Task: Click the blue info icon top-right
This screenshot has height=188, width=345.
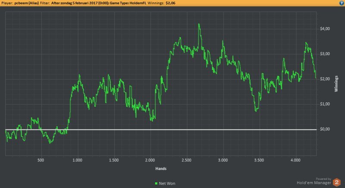Action: (x=342, y=3)
